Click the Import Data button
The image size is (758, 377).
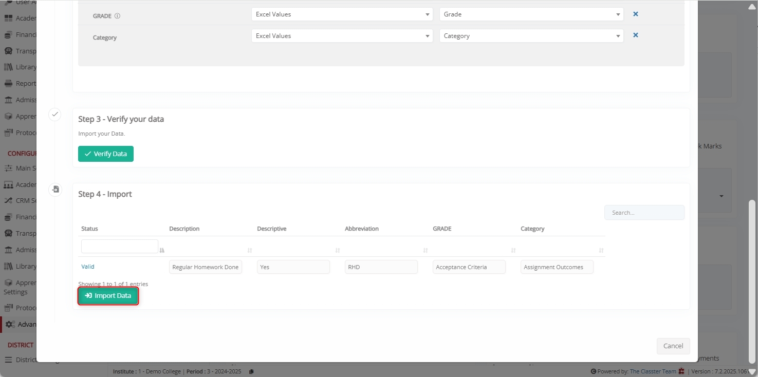108,296
